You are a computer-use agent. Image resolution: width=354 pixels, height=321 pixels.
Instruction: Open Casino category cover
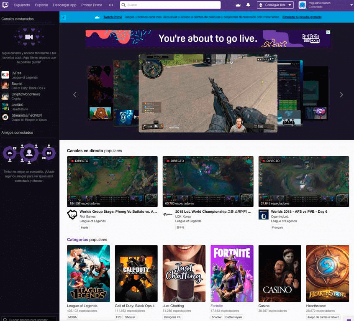pos(280,273)
